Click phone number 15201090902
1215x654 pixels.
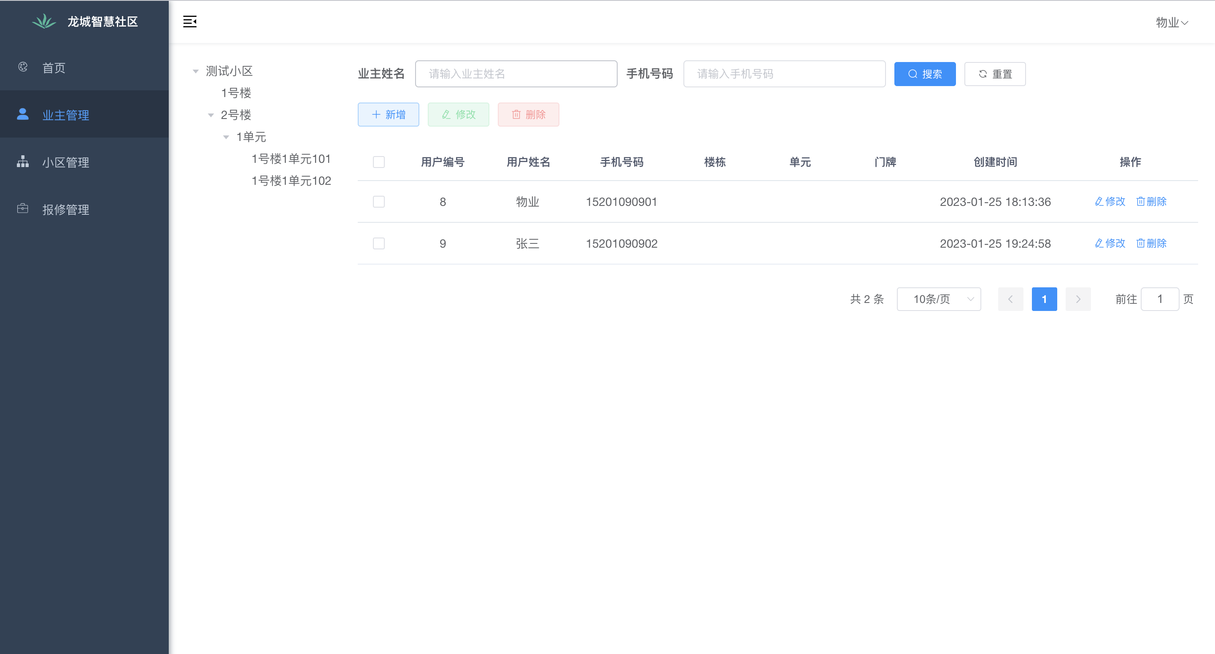pyautogui.click(x=621, y=243)
